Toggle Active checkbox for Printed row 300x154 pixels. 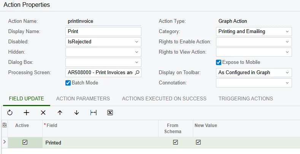[x=25, y=142]
